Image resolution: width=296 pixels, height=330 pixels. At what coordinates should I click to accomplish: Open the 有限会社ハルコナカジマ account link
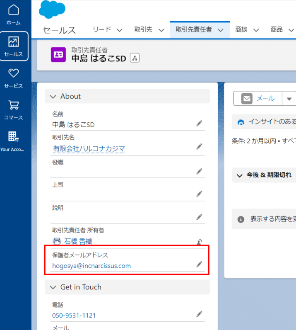89,148
